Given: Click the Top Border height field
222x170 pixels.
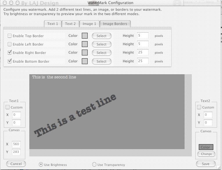Looking at the screenshot, I should (x=142, y=36).
